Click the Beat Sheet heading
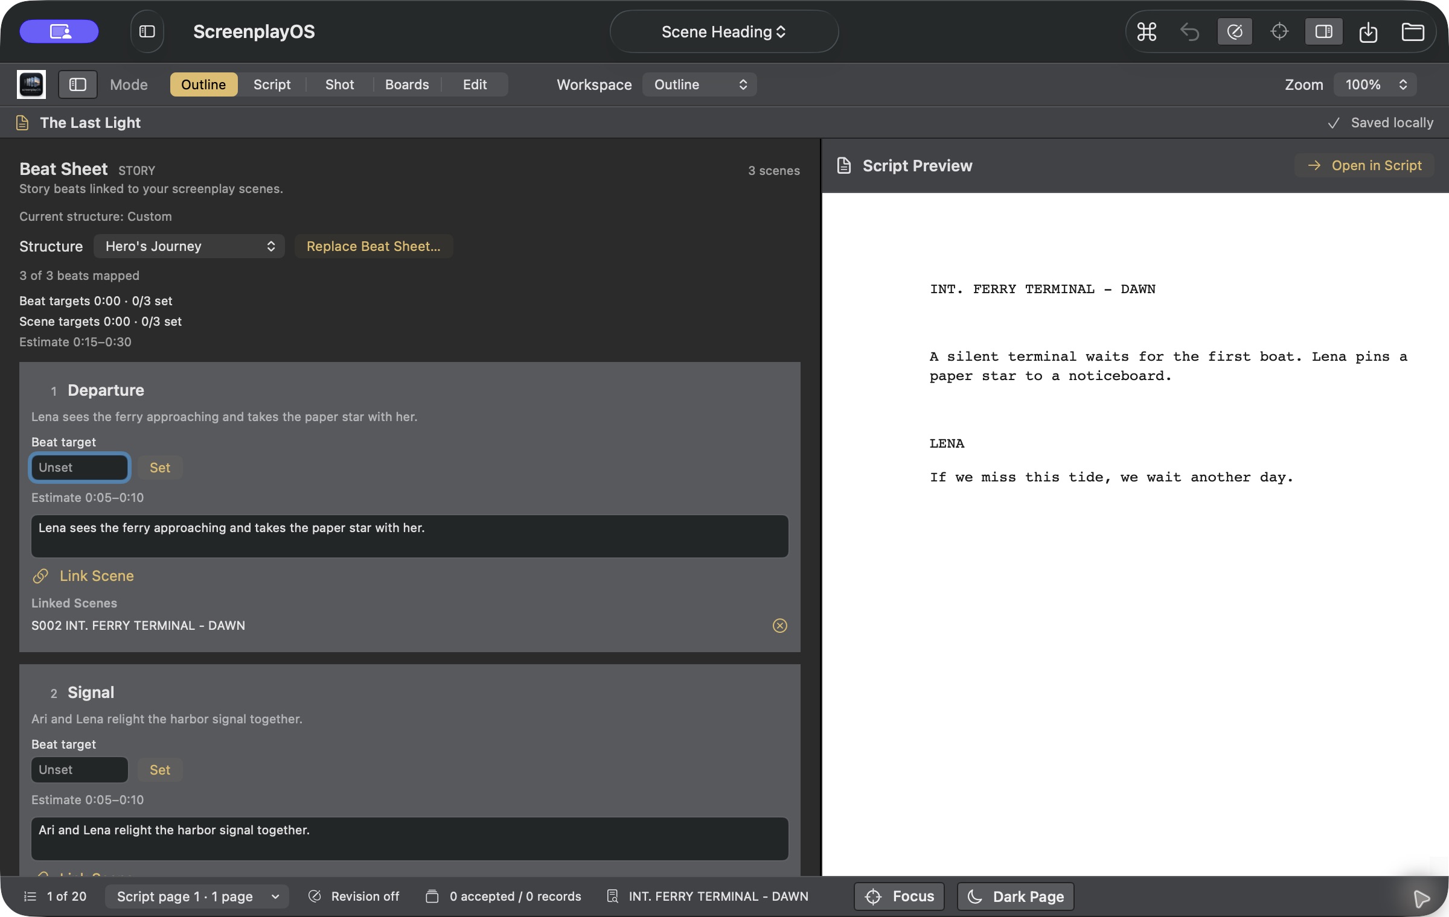The image size is (1449, 917). click(x=63, y=169)
